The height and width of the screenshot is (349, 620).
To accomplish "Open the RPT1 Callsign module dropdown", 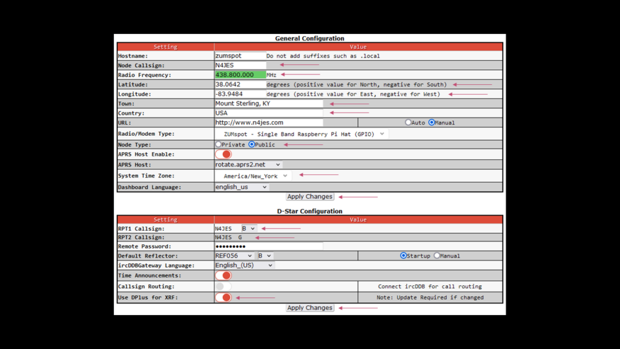I will 249,228.
